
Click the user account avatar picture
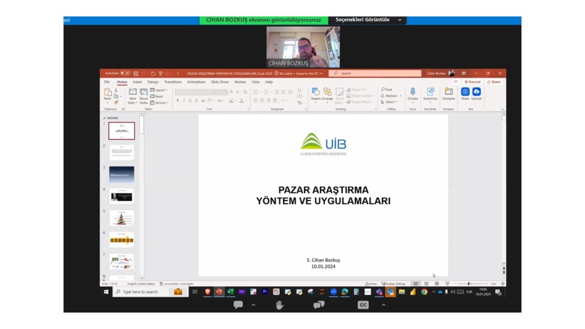452,74
